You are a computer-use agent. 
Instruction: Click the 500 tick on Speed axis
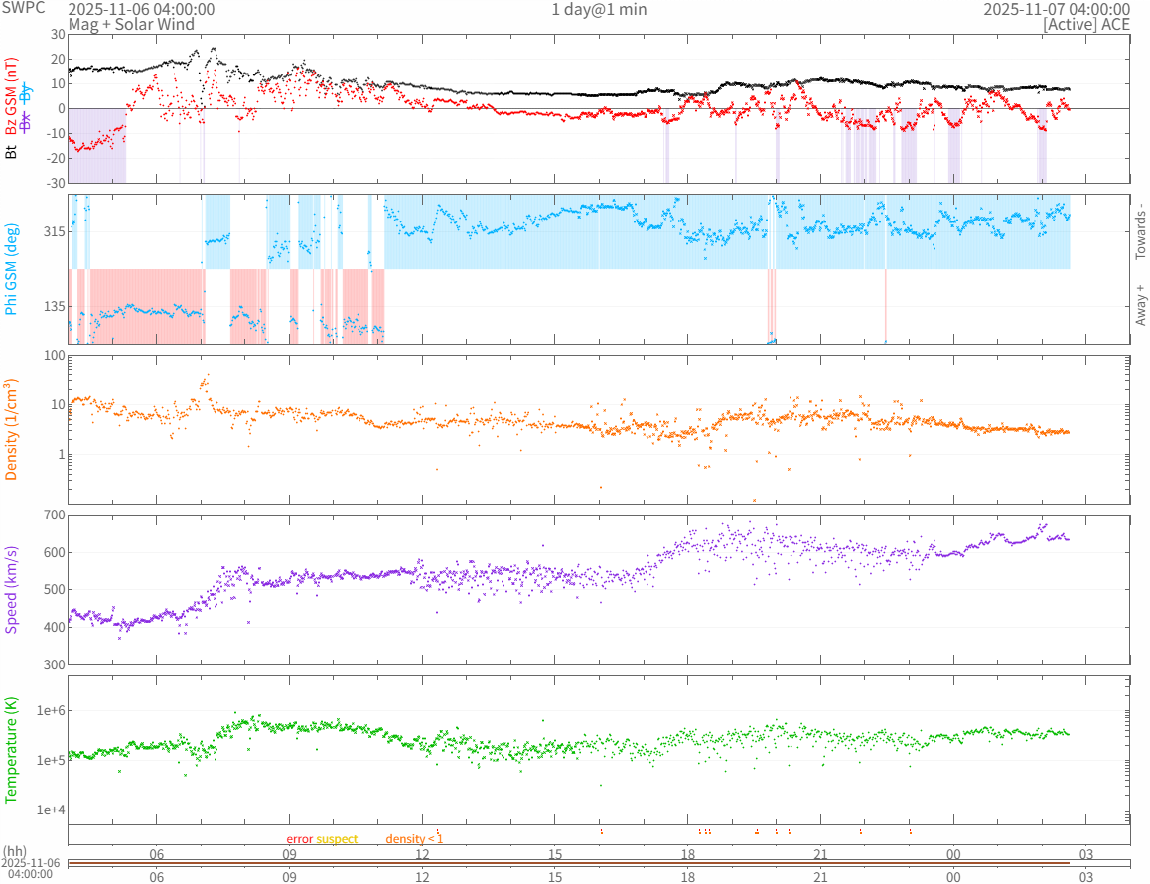tap(55, 590)
